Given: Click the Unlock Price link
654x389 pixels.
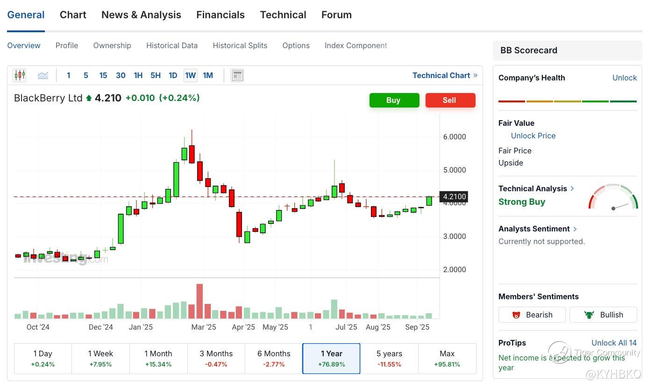Looking at the screenshot, I should coord(533,136).
